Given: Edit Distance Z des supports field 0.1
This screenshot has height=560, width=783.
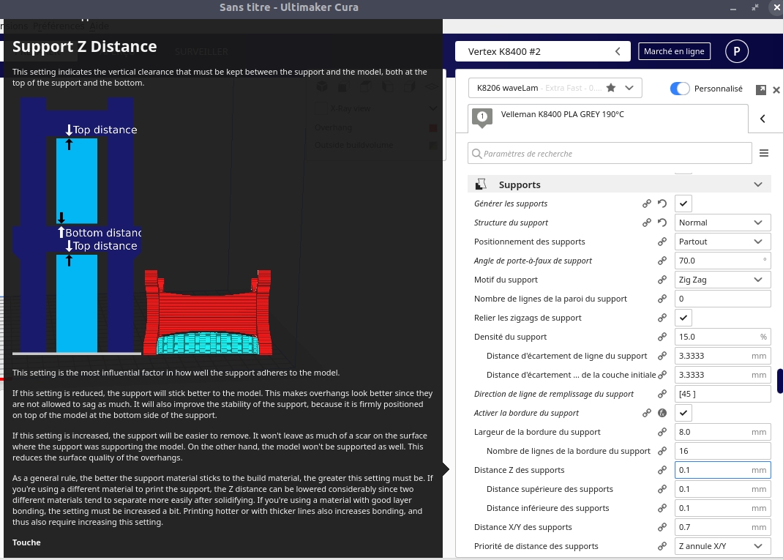Looking at the screenshot, I should (722, 470).
